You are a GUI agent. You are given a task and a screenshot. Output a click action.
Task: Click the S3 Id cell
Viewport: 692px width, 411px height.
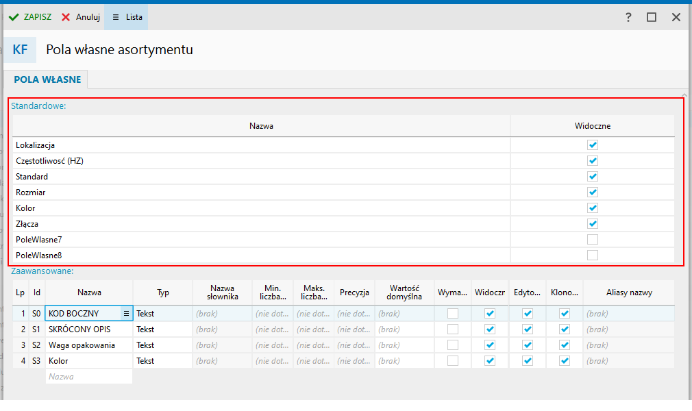pyautogui.click(x=36, y=361)
